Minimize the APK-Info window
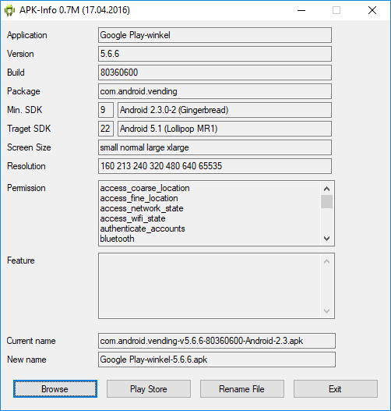This screenshot has width=391, height=411. point(301,10)
